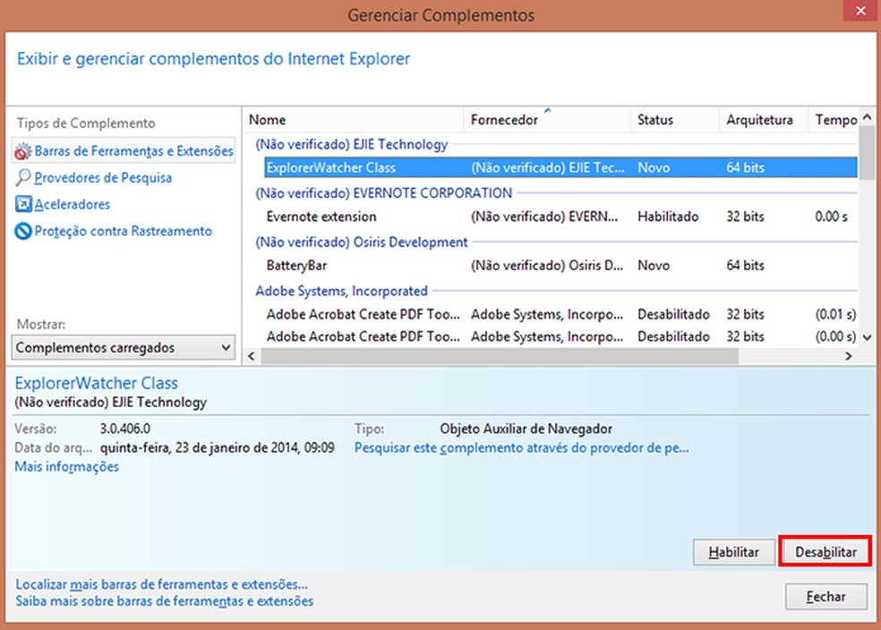Click the version number 3.0.406.0

click(x=124, y=429)
